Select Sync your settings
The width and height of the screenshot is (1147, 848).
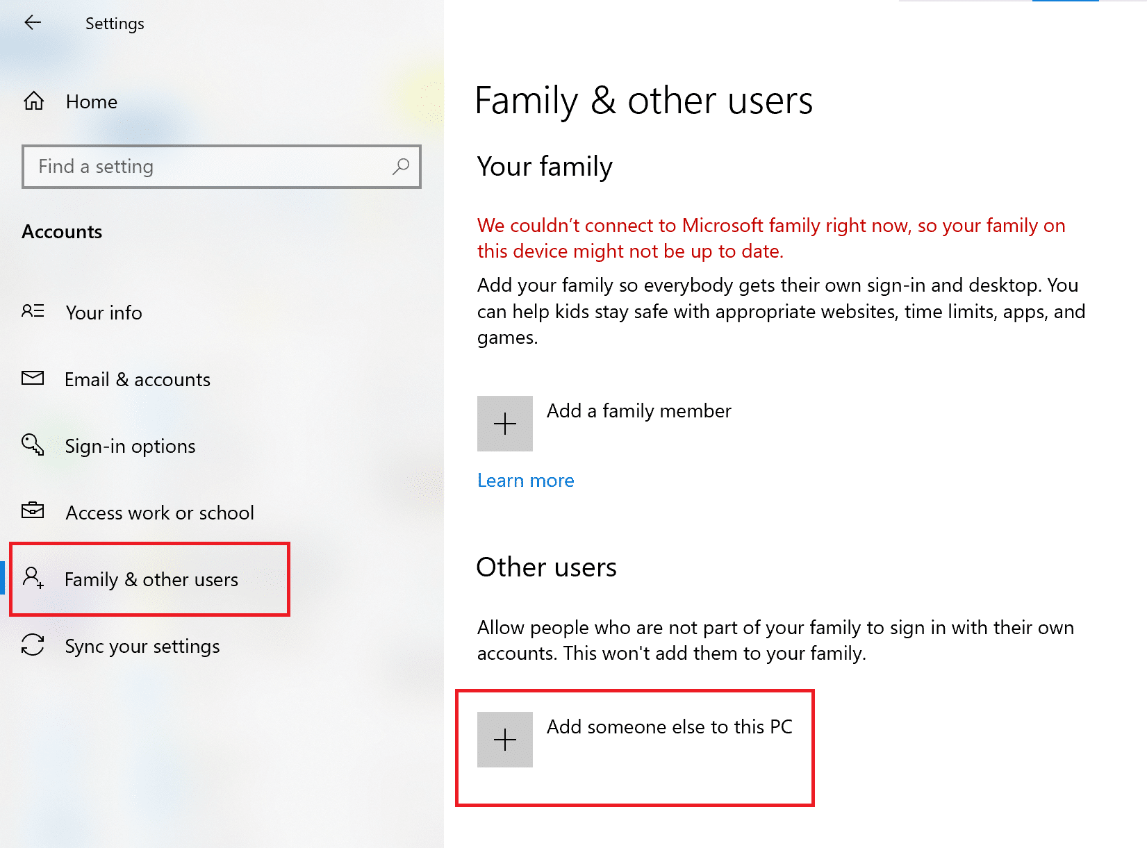[142, 646]
